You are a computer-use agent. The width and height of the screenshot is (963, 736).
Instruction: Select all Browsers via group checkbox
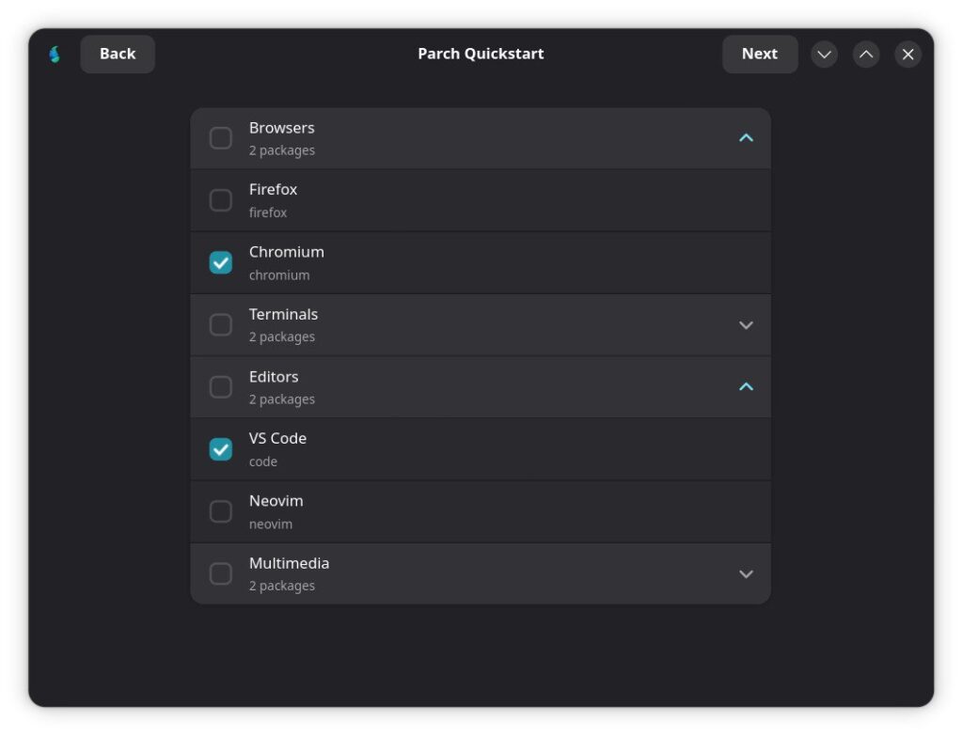[x=221, y=138]
